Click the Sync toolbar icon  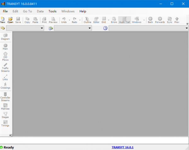[169, 20]
